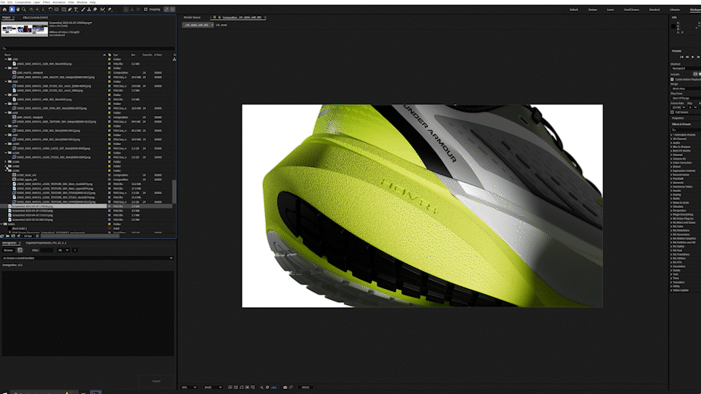This screenshot has height=394, width=701.
Task: Expand the Blur & Sharpen effects category
Action: (672, 147)
